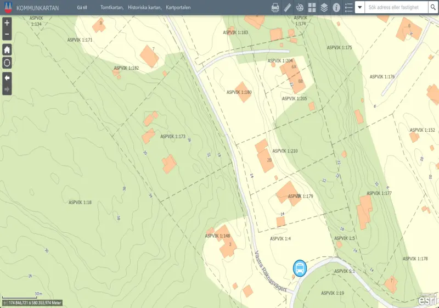Open the color palette drawing tool
The height and width of the screenshot is (308, 439).
point(300,8)
